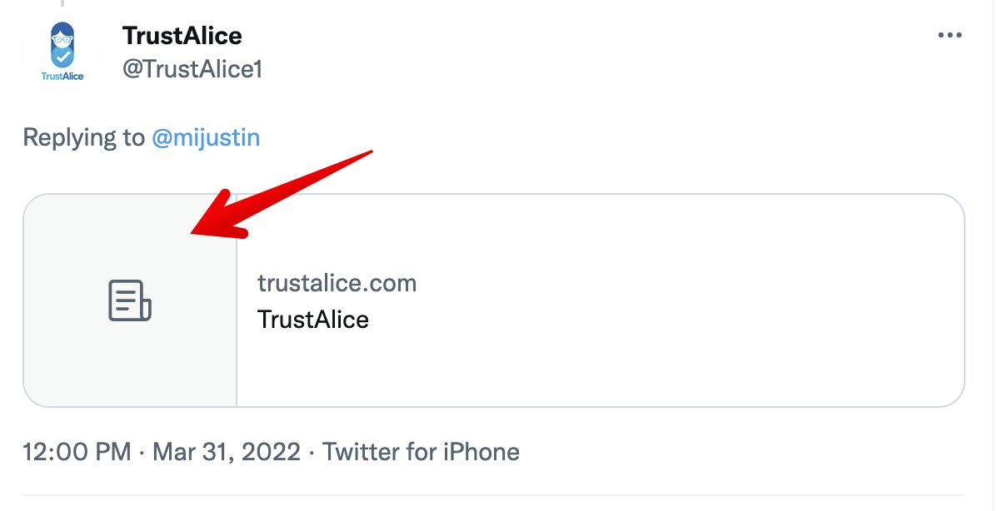
Task: Click the Mar 31, 2022 date
Action: (225, 452)
